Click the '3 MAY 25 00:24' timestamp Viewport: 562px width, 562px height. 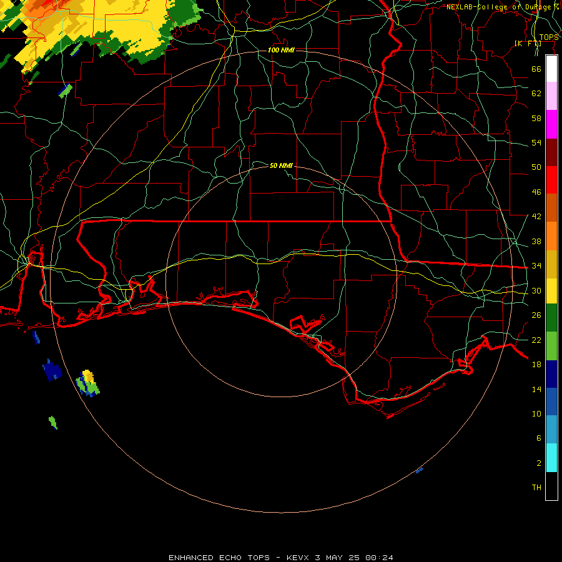tap(354, 558)
